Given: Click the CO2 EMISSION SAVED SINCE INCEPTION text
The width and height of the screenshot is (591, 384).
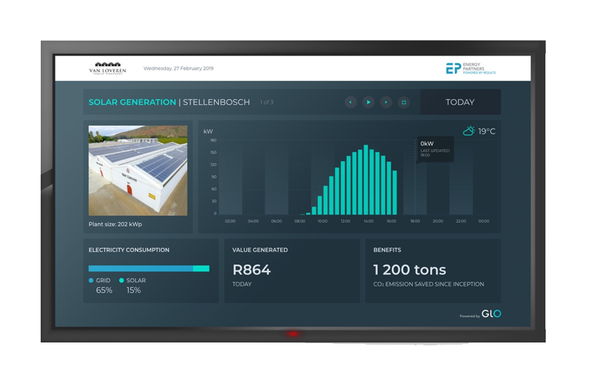Looking at the screenshot, I should (428, 284).
